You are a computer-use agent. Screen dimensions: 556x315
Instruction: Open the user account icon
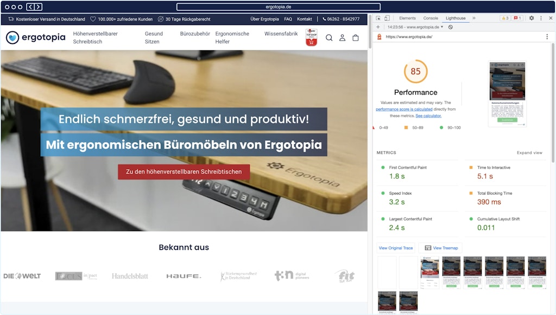pos(342,38)
